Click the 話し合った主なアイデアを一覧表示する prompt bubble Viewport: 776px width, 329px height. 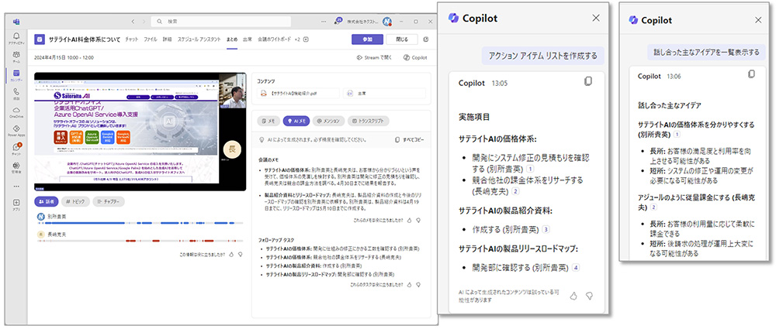coord(705,52)
